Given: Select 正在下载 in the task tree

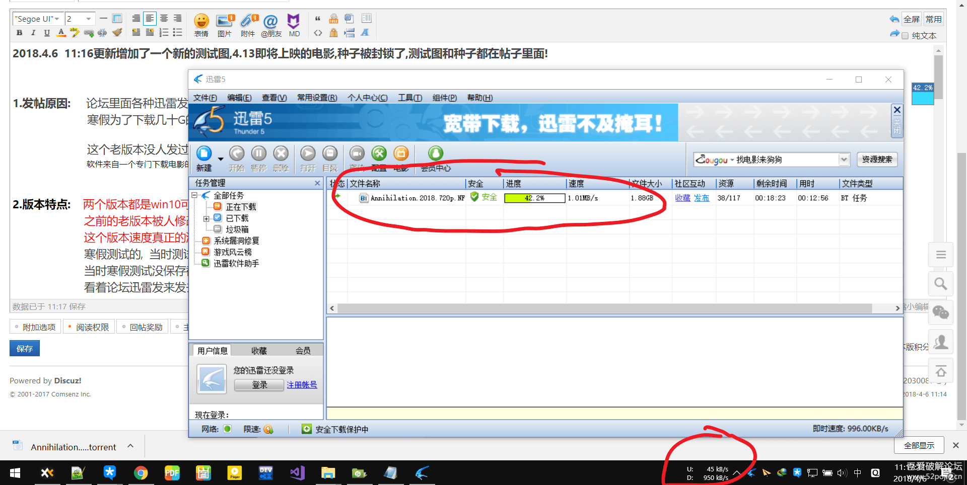Looking at the screenshot, I should click(x=241, y=207).
